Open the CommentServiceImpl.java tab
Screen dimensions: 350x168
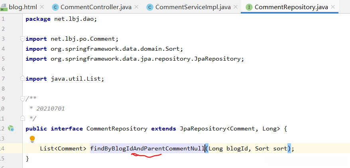193,7
